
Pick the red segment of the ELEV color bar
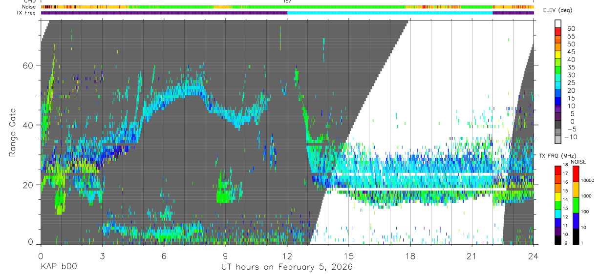click(558, 32)
